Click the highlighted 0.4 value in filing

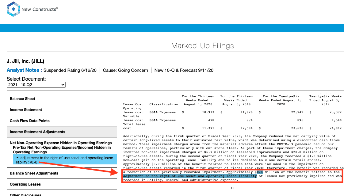point(260,172)
